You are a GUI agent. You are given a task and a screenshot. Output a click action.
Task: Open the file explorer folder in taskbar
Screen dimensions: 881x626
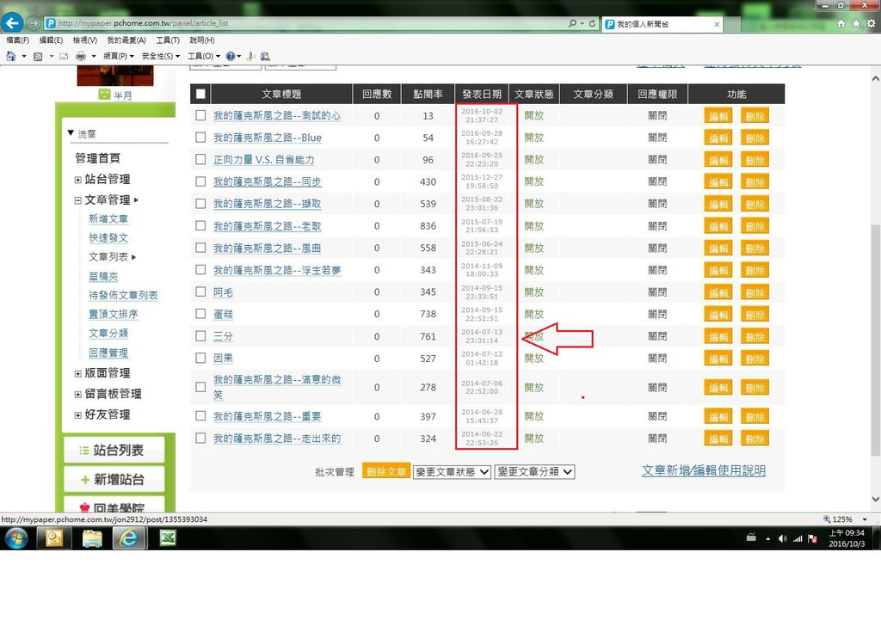[x=92, y=538]
